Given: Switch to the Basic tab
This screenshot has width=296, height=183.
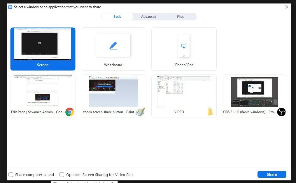Looking at the screenshot, I should tap(117, 17).
